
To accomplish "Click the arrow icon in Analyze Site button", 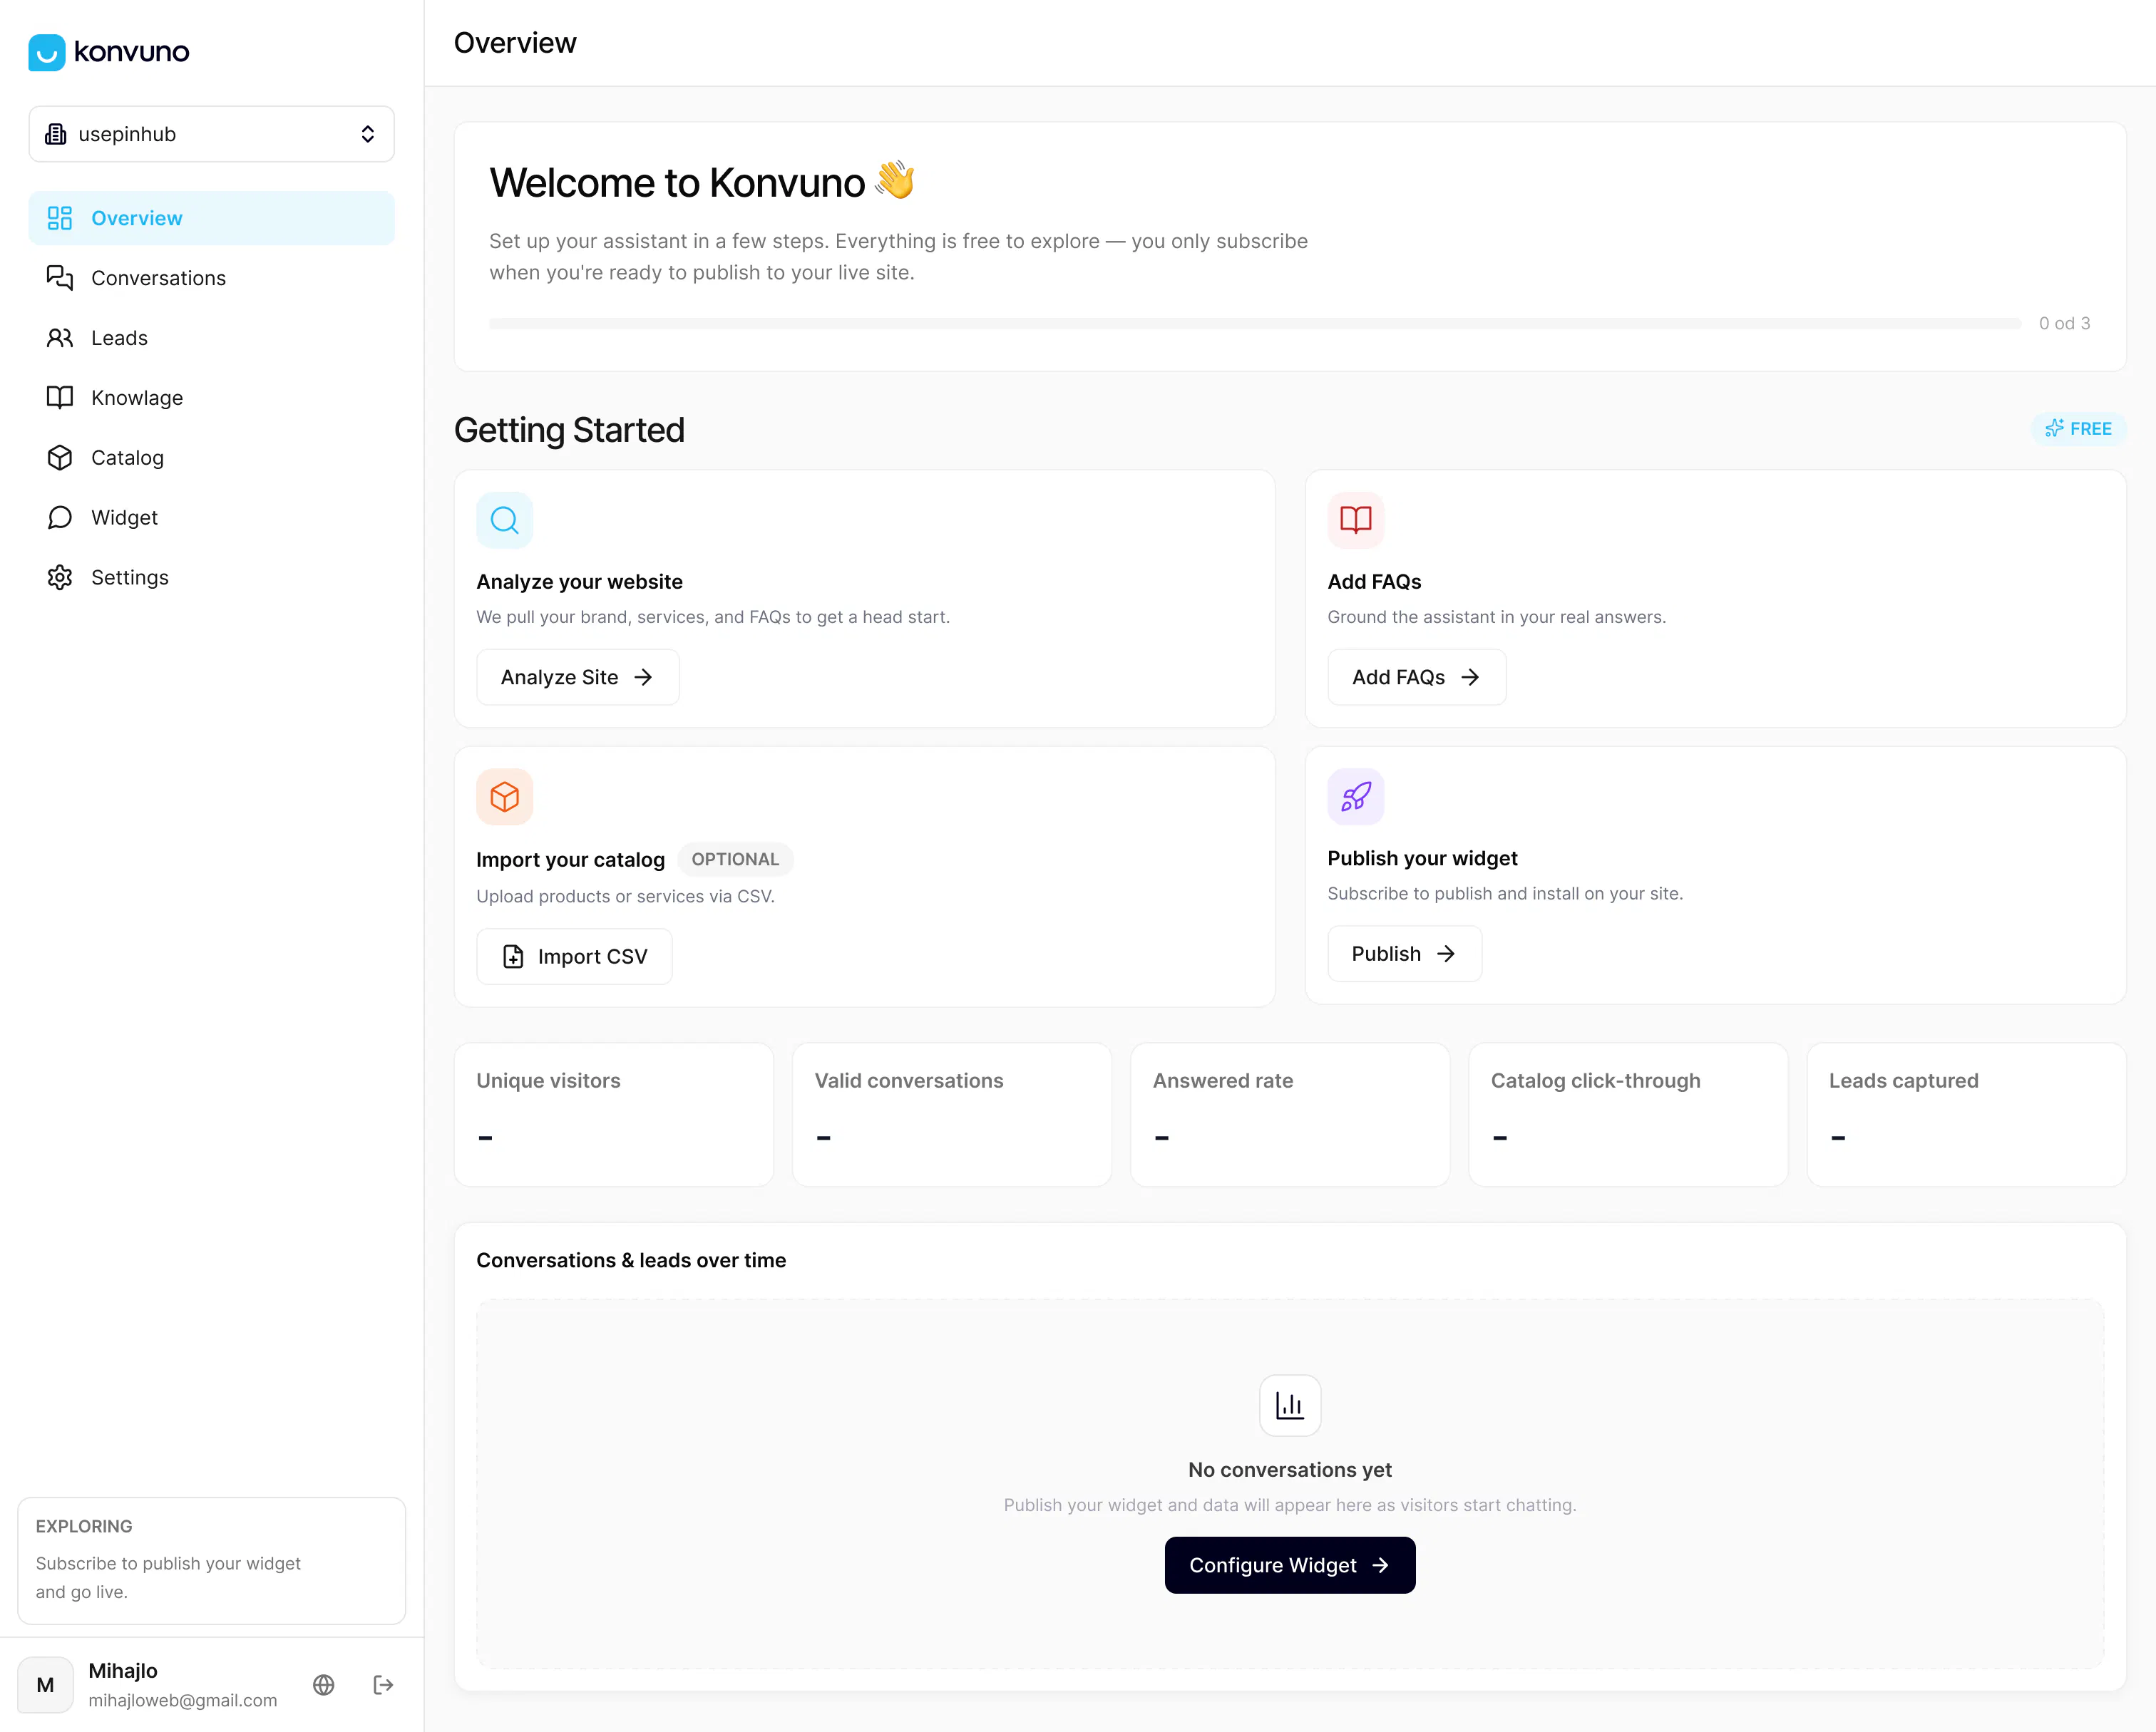I will click(643, 677).
